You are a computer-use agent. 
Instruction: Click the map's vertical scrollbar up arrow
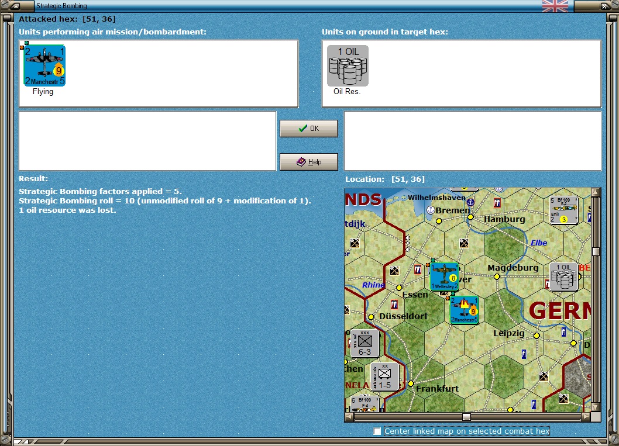point(596,192)
